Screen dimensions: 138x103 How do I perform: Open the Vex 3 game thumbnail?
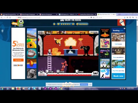coord(105,74)
